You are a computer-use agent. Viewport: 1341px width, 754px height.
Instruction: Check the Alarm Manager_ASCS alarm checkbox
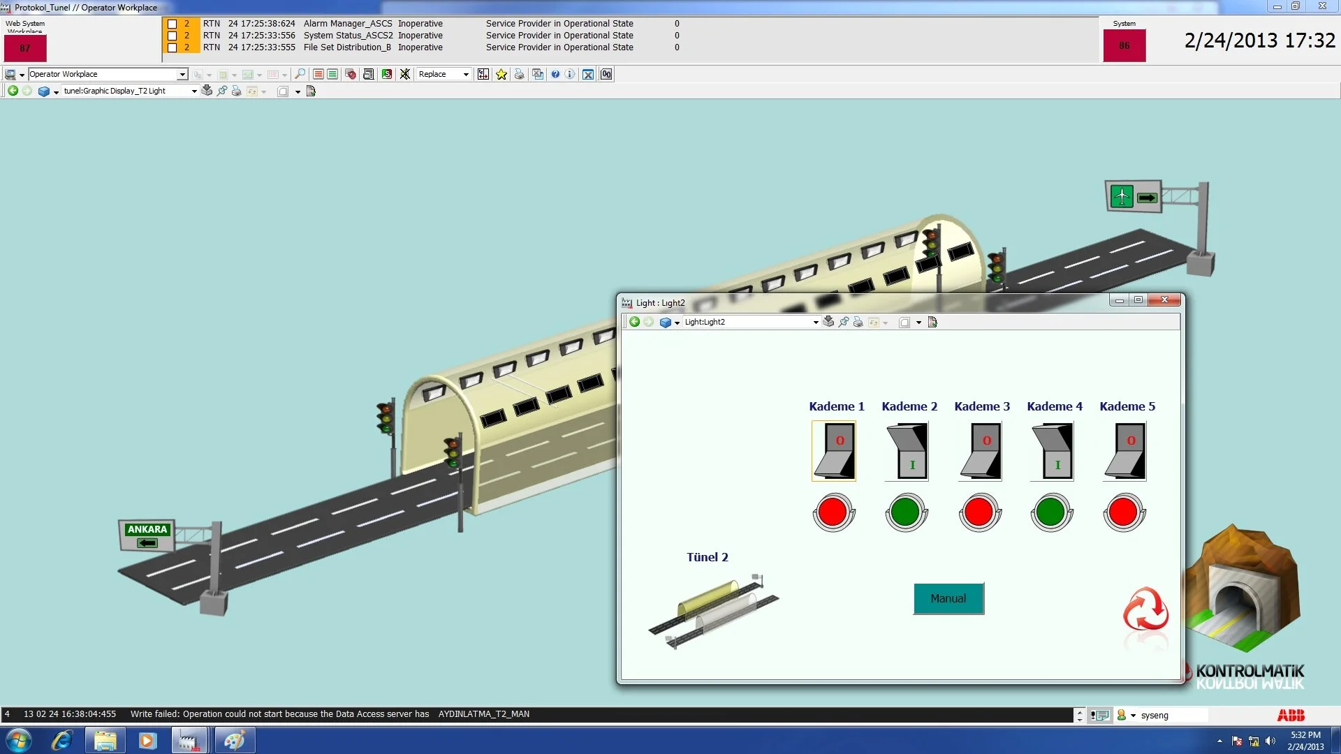[x=172, y=24]
